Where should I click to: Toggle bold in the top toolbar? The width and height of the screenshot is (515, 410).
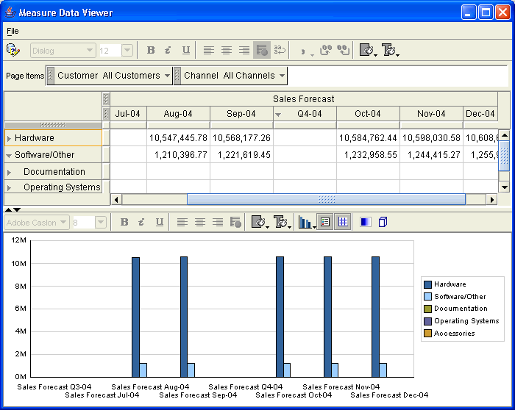pos(151,50)
